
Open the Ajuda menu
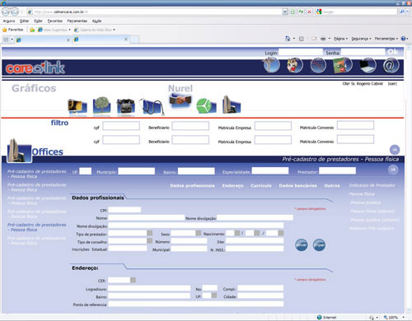point(96,21)
